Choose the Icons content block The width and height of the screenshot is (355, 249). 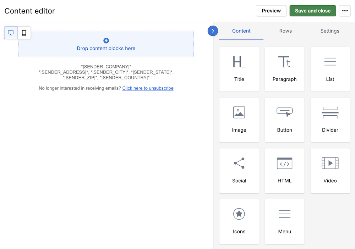[239, 221]
